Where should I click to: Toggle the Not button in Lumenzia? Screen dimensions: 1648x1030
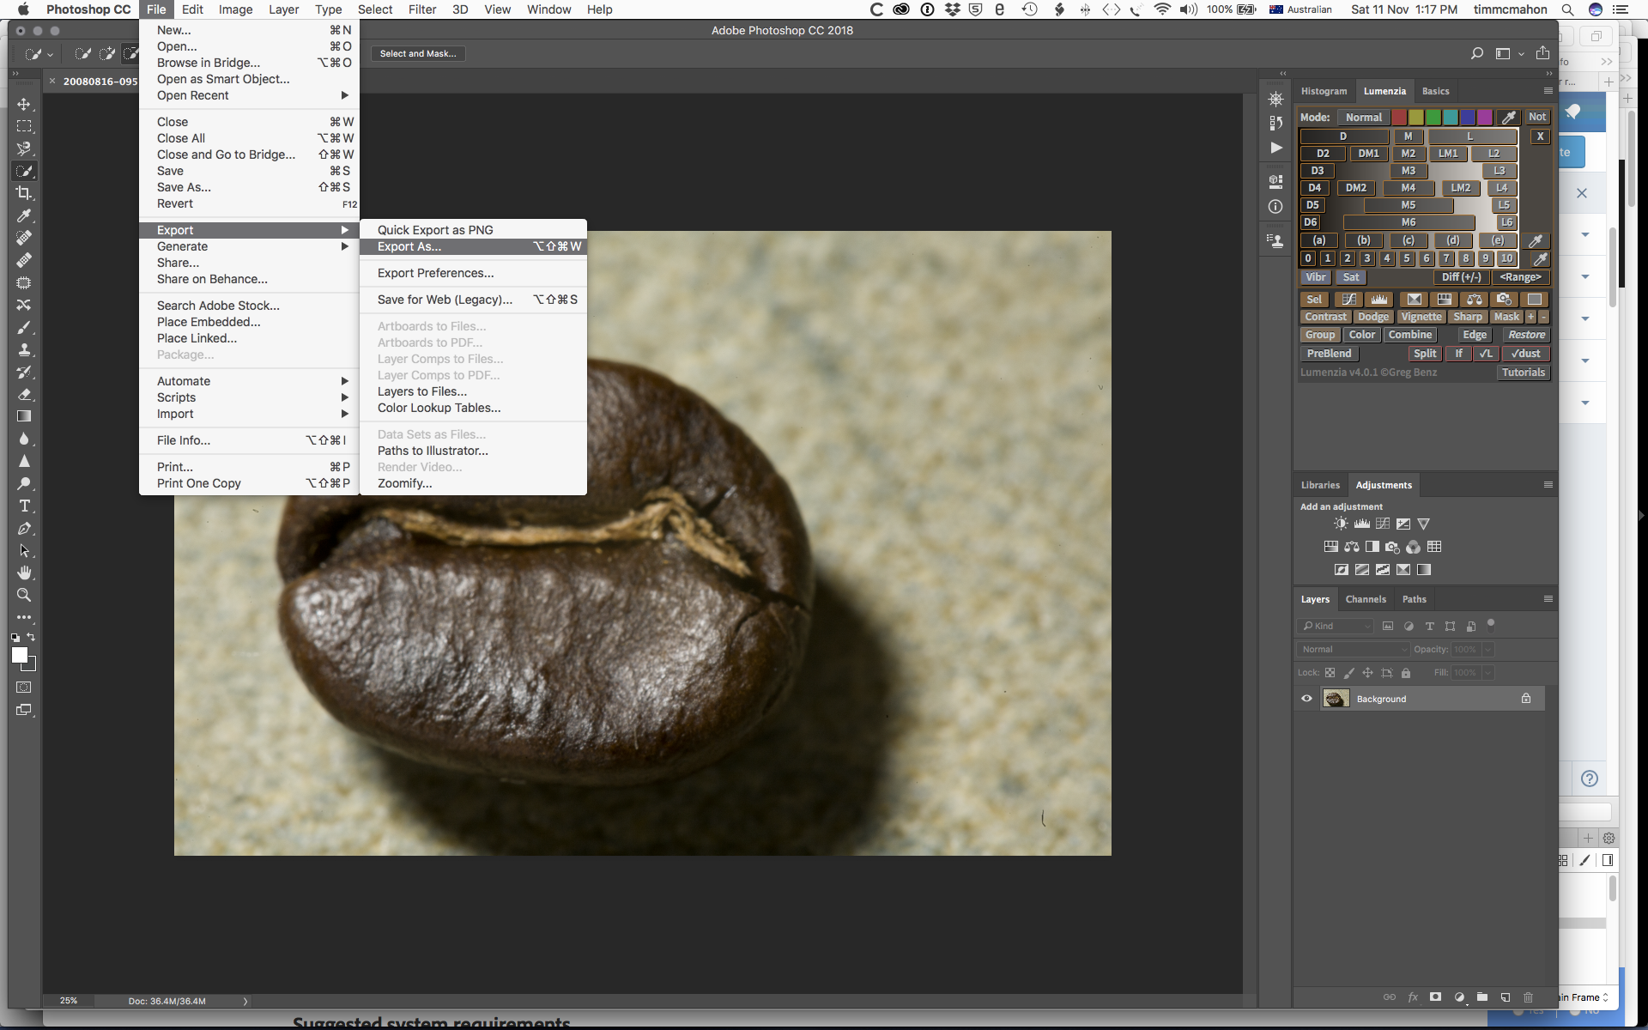[x=1536, y=117]
